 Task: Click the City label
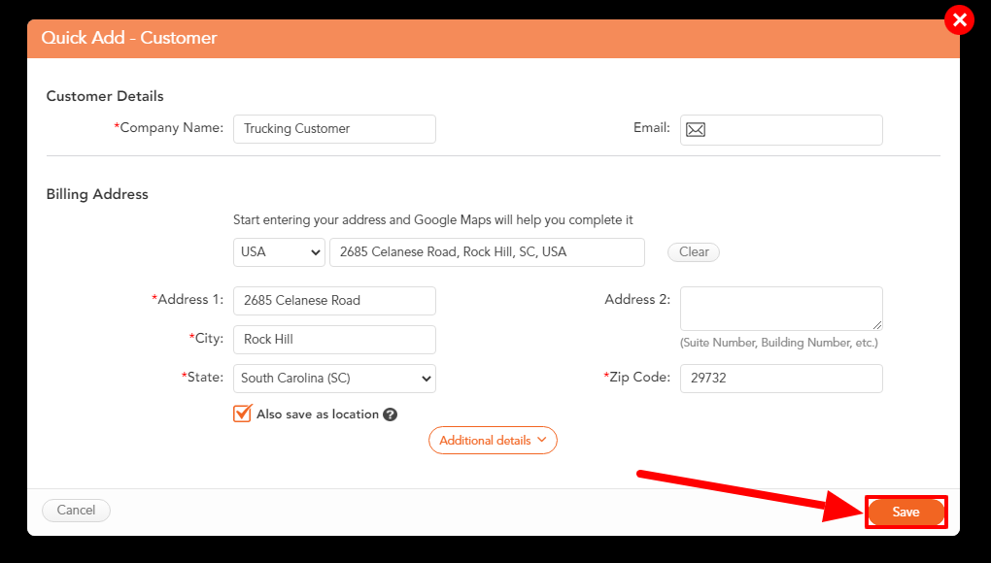[206, 339]
